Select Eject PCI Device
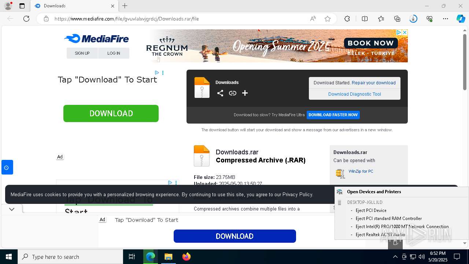Screen dimensions: 469x264 pyautogui.click(x=371, y=210)
